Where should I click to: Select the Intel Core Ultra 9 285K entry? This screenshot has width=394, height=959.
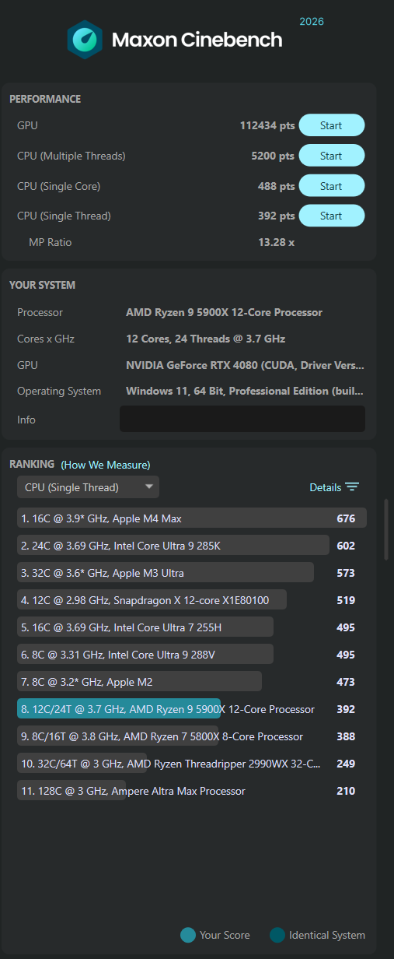[x=191, y=546]
